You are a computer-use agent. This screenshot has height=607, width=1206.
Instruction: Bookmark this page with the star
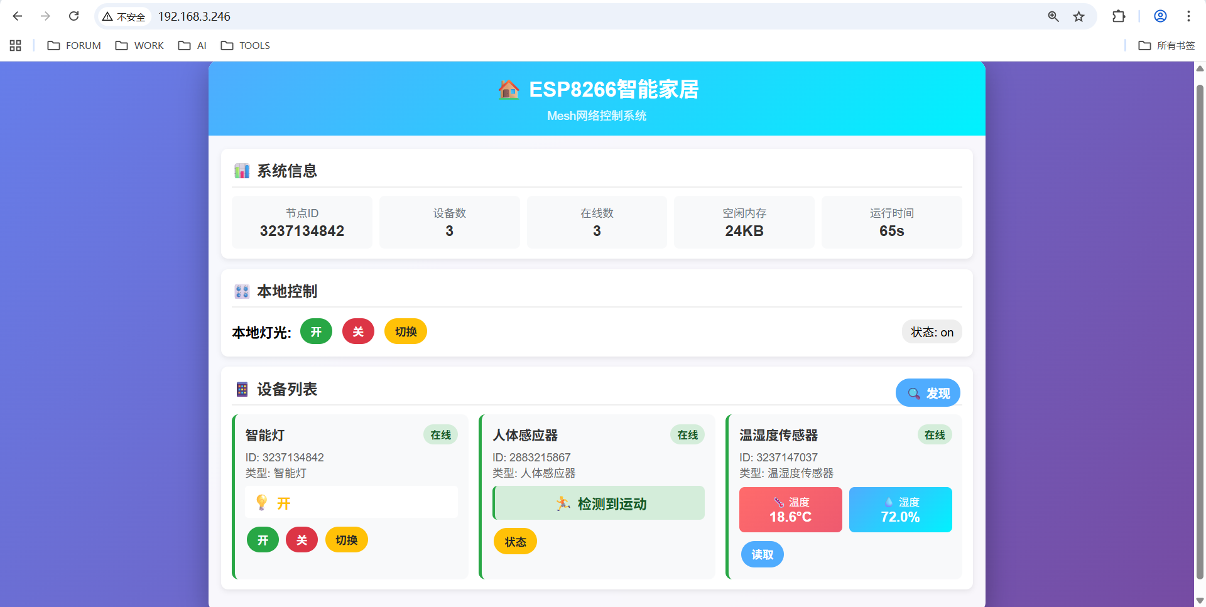pyautogui.click(x=1078, y=16)
